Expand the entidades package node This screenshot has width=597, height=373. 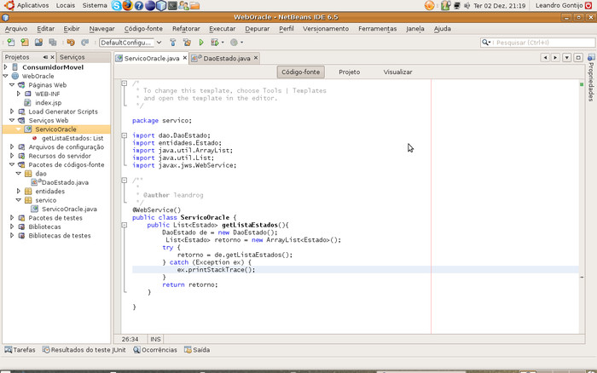click(18, 191)
